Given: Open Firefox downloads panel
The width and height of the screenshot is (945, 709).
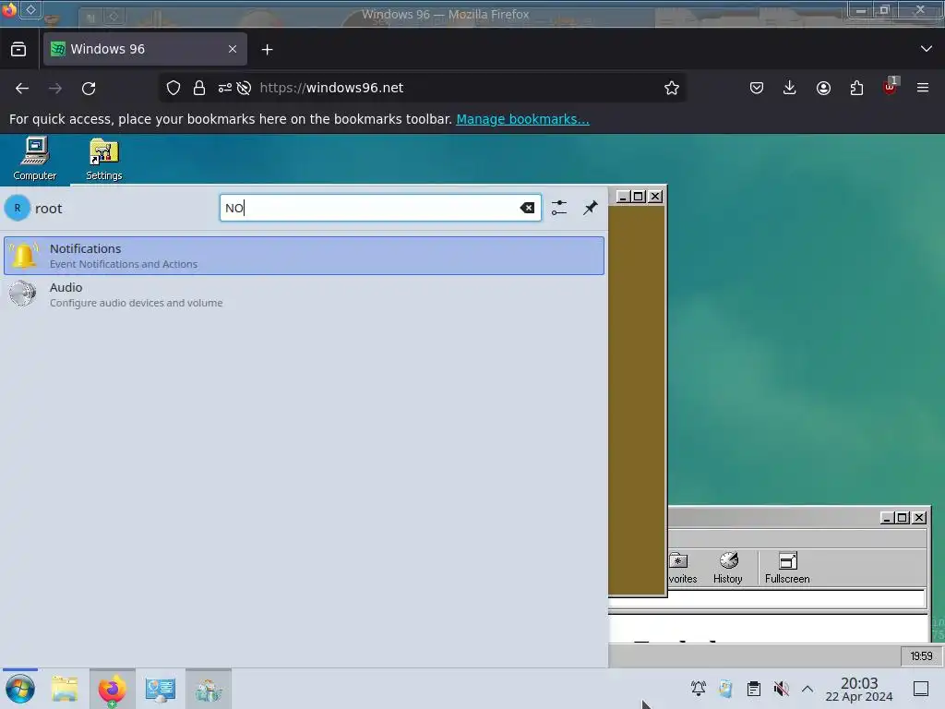Looking at the screenshot, I should coord(790,88).
